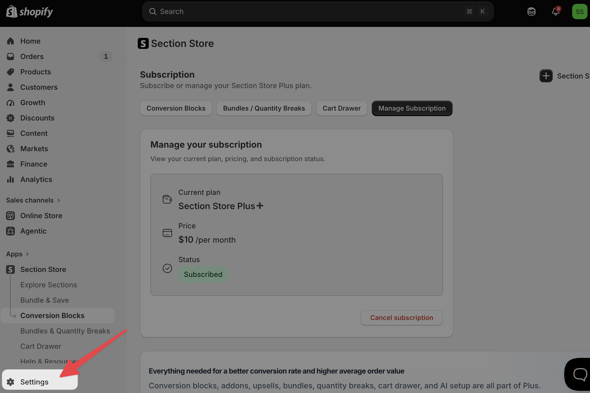Click the $10 per month price
Screen dimensions: 590x393
[x=207, y=240]
